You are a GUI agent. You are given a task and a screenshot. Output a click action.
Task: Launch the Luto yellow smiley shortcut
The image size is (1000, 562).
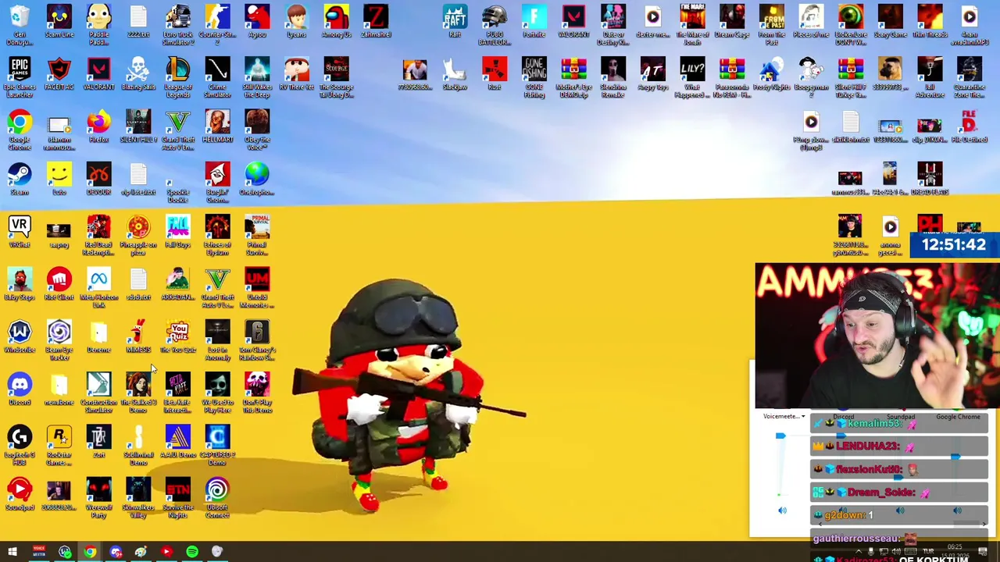pos(59,179)
